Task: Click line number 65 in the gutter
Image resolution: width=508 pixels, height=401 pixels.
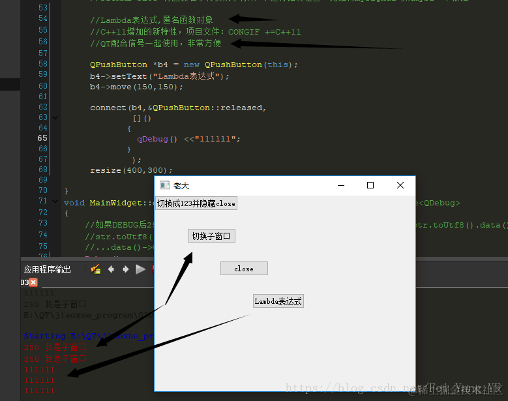Action: (x=42, y=138)
